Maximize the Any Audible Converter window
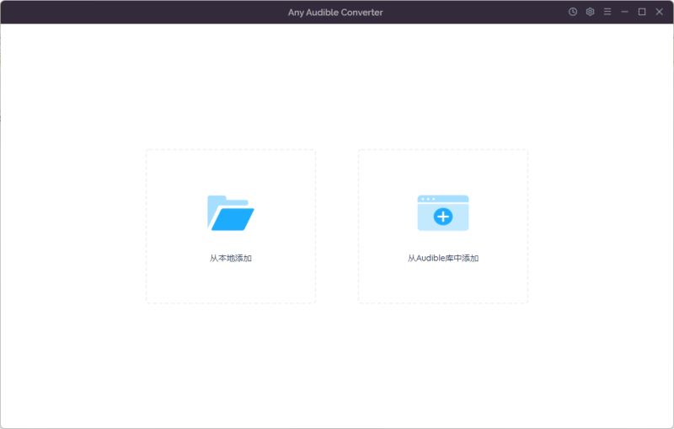This screenshot has width=674, height=429. pos(642,12)
